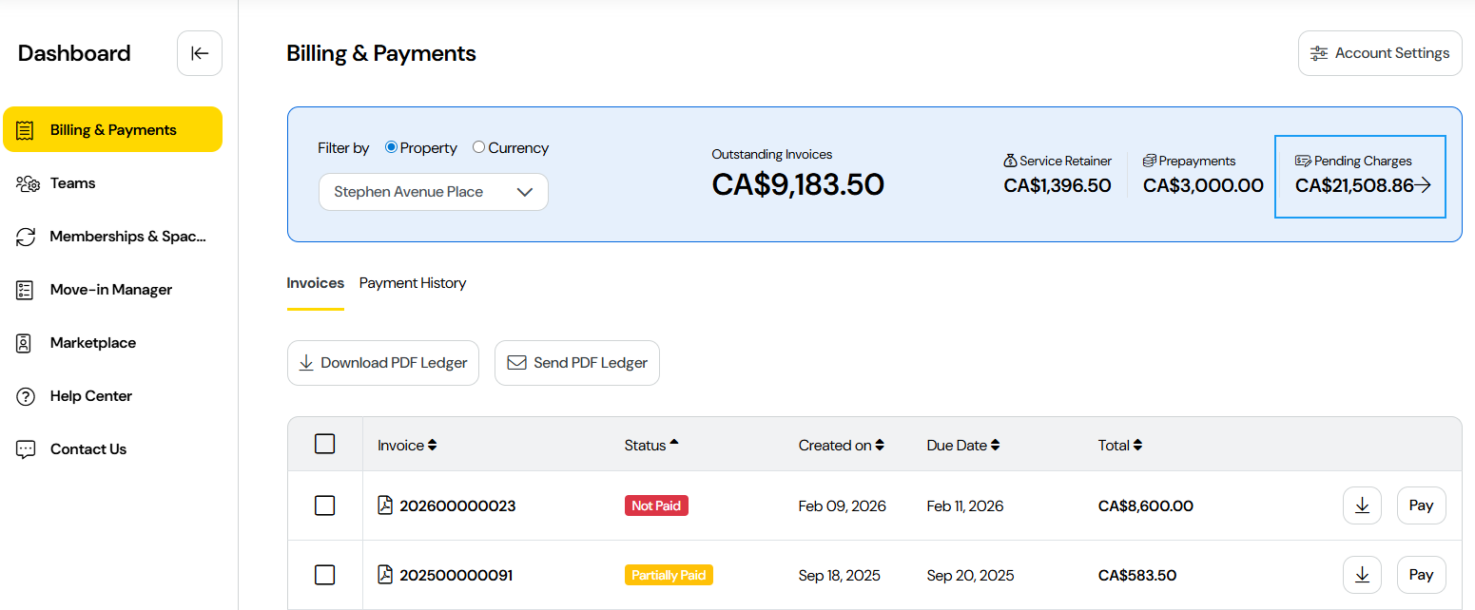Click the Move-in Manager checklist icon

point(26,290)
